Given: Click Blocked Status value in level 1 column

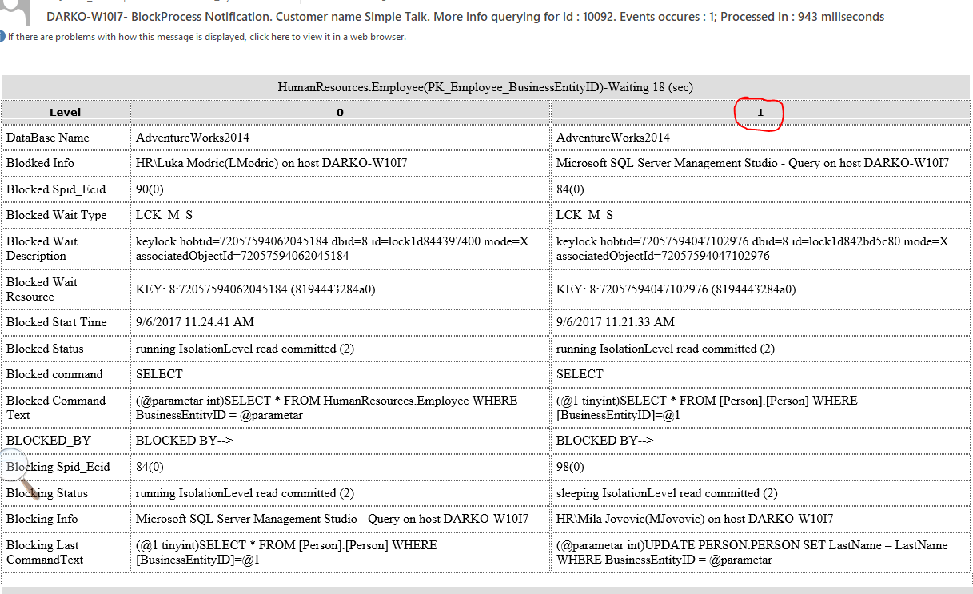Looking at the screenshot, I should pyautogui.click(x=665, y=349).
